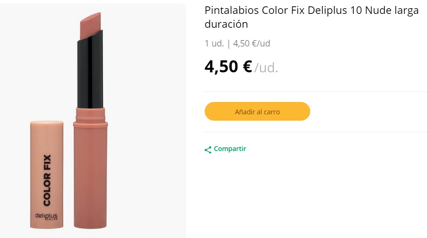Click the green share icon
Image resolution: width=427 pixels, height=238 pixels.
click(208, 150)
